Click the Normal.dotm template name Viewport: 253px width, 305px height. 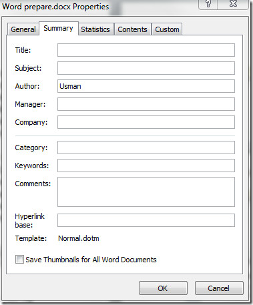coord(79,238)
